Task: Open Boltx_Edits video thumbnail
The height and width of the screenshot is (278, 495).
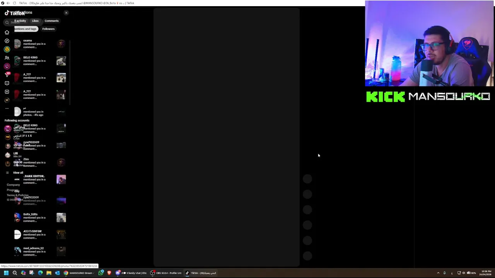Action: click(61, 217)
